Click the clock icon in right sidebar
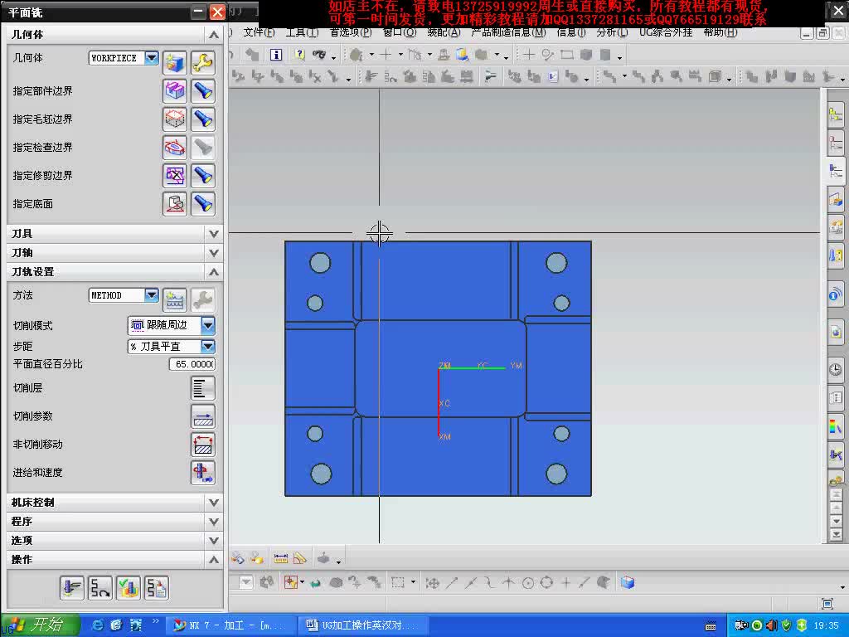849x637 pixels. click(x=836, y=369)
